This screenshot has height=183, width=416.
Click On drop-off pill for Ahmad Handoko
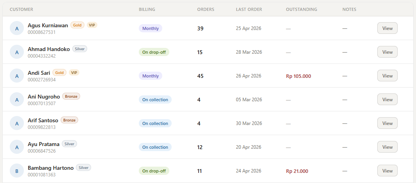[x=154, y=52]
